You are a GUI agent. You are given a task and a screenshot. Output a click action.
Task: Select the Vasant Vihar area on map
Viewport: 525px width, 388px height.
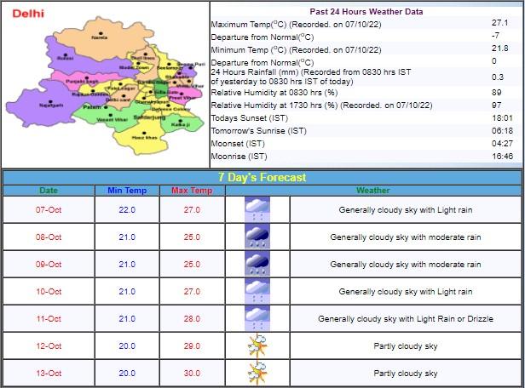pyautogui.click(x=106, y=118)
